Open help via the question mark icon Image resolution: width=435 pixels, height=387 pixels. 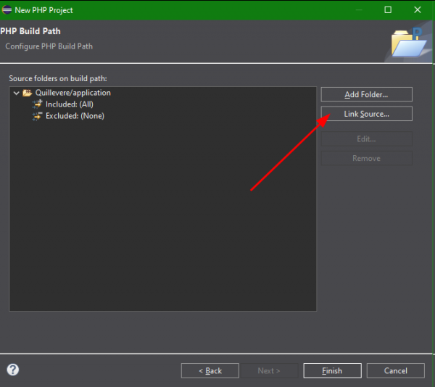coord(12,370)
